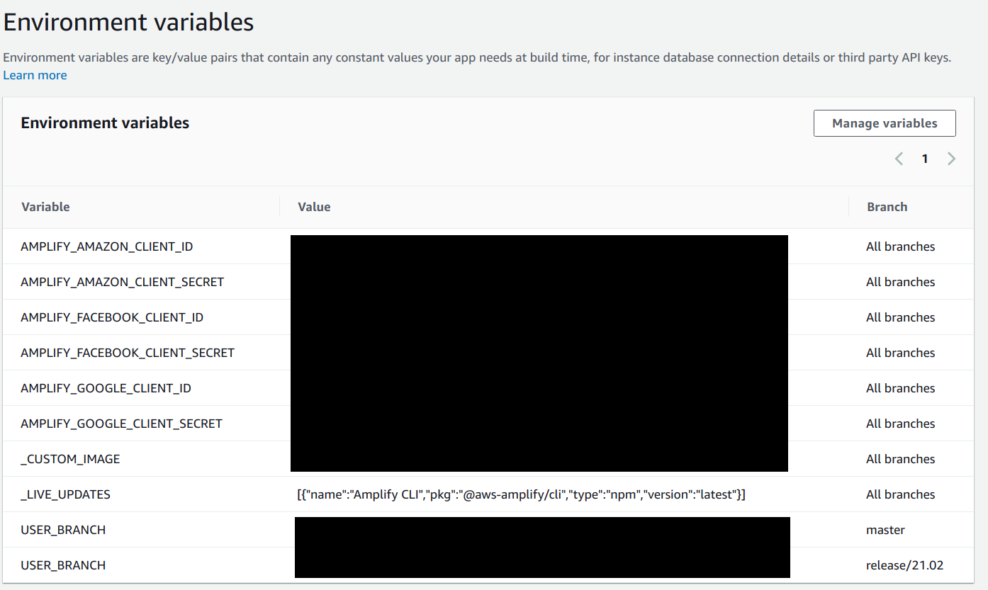Click the _LIVE_UPDATES JSON value text
988x590 pixels.
pos(520,494)
